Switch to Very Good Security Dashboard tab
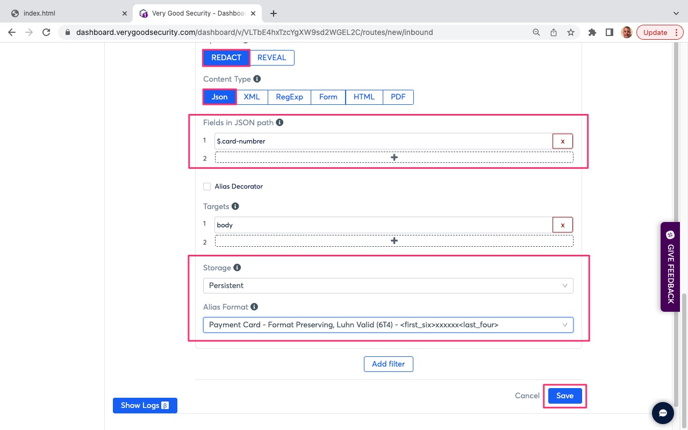The width and height of the screenshot is (688, 430). tap(197, 13)
